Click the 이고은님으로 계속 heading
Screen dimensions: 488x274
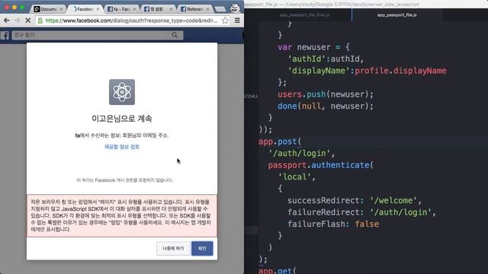(122, 119)
